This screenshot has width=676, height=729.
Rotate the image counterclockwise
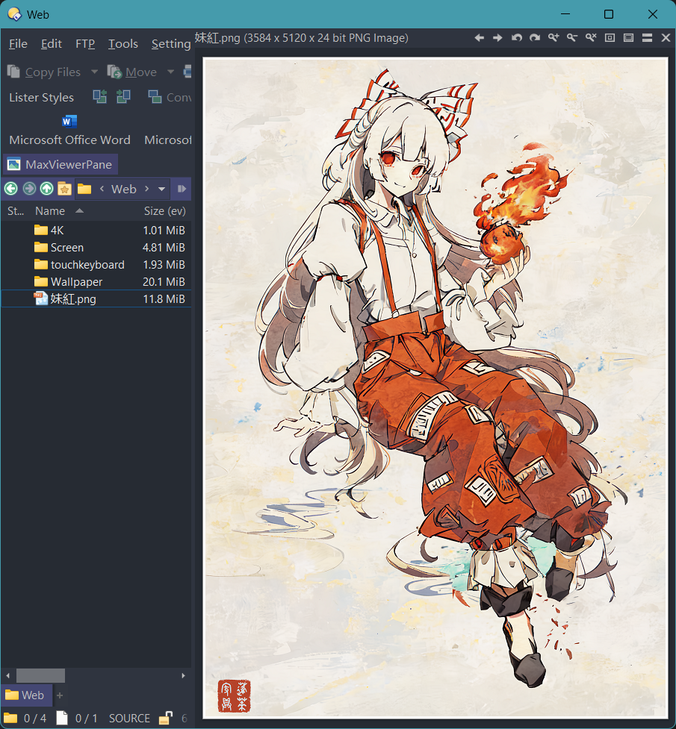(516, 37)
